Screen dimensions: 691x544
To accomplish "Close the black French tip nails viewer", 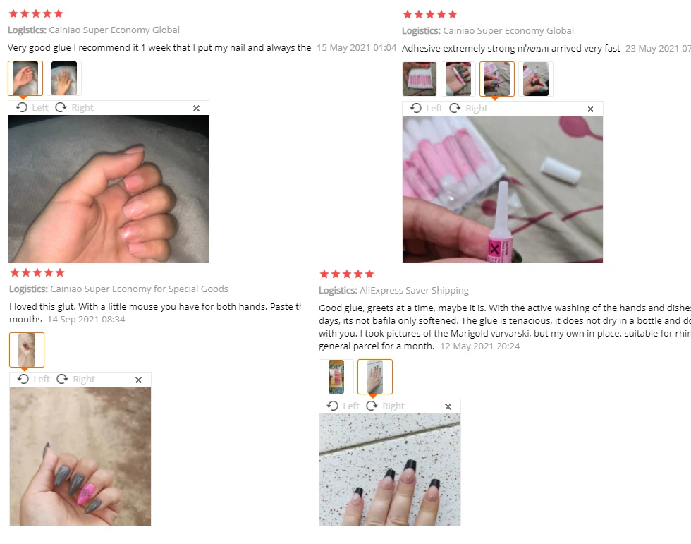I will click(448, 406).
